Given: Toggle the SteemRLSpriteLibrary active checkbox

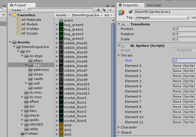Looking at the screenshot, I should pos(130,12).
